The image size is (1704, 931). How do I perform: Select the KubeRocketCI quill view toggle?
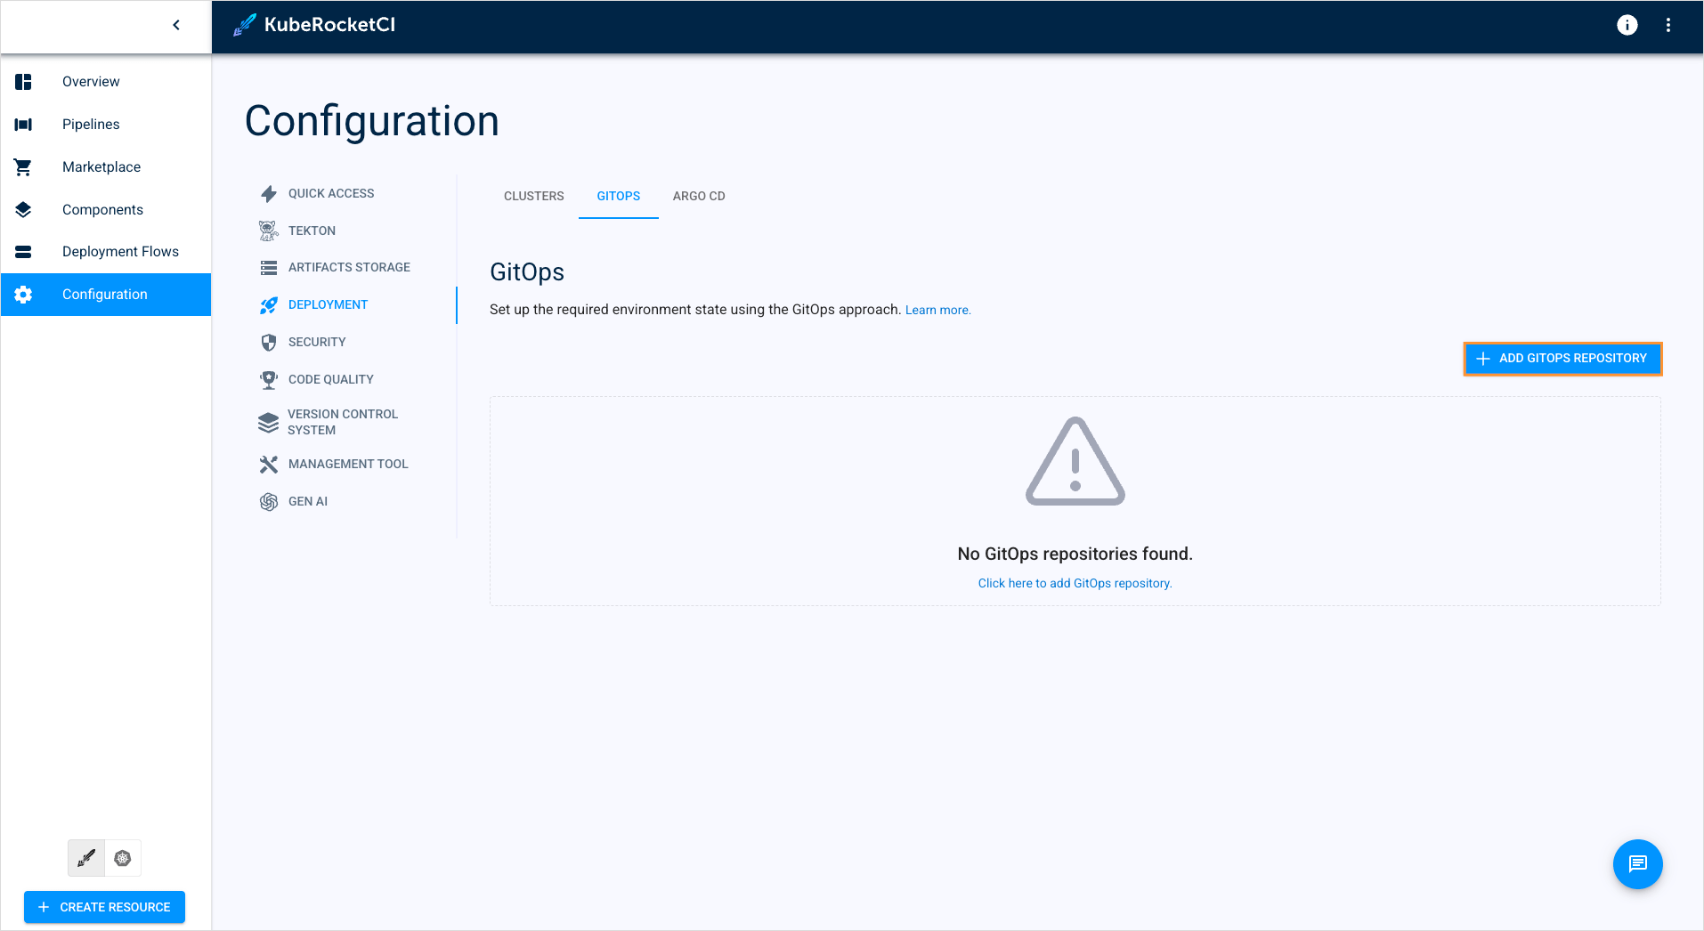click(85, 858)
